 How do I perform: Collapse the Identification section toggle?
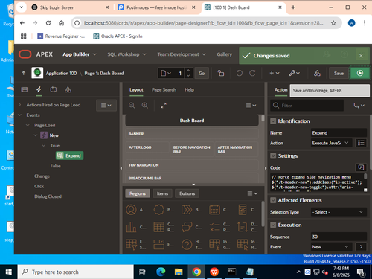[273, 121]
